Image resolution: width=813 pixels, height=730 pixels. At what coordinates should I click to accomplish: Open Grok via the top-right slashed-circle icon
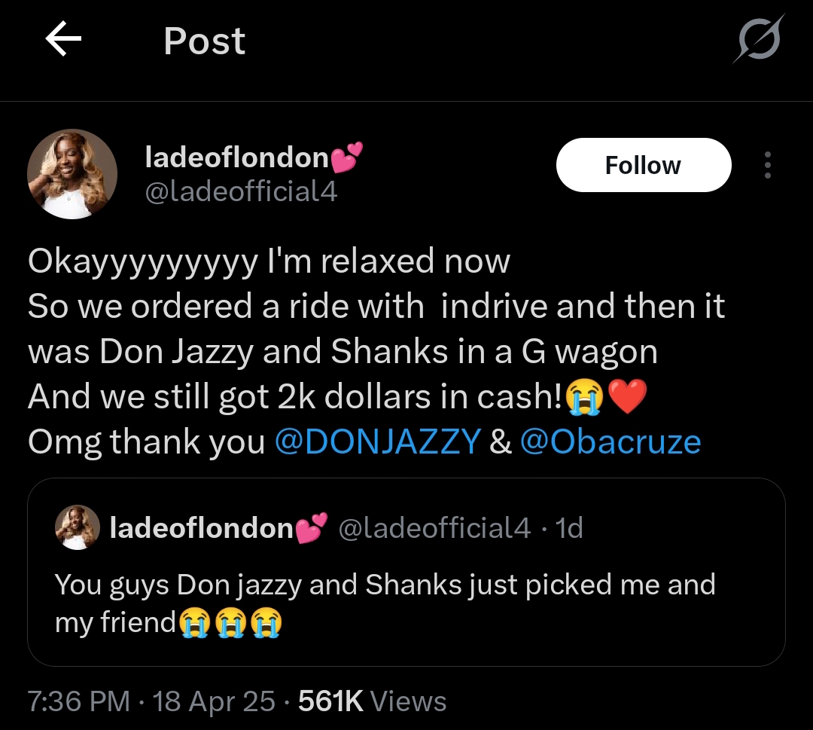757,39
